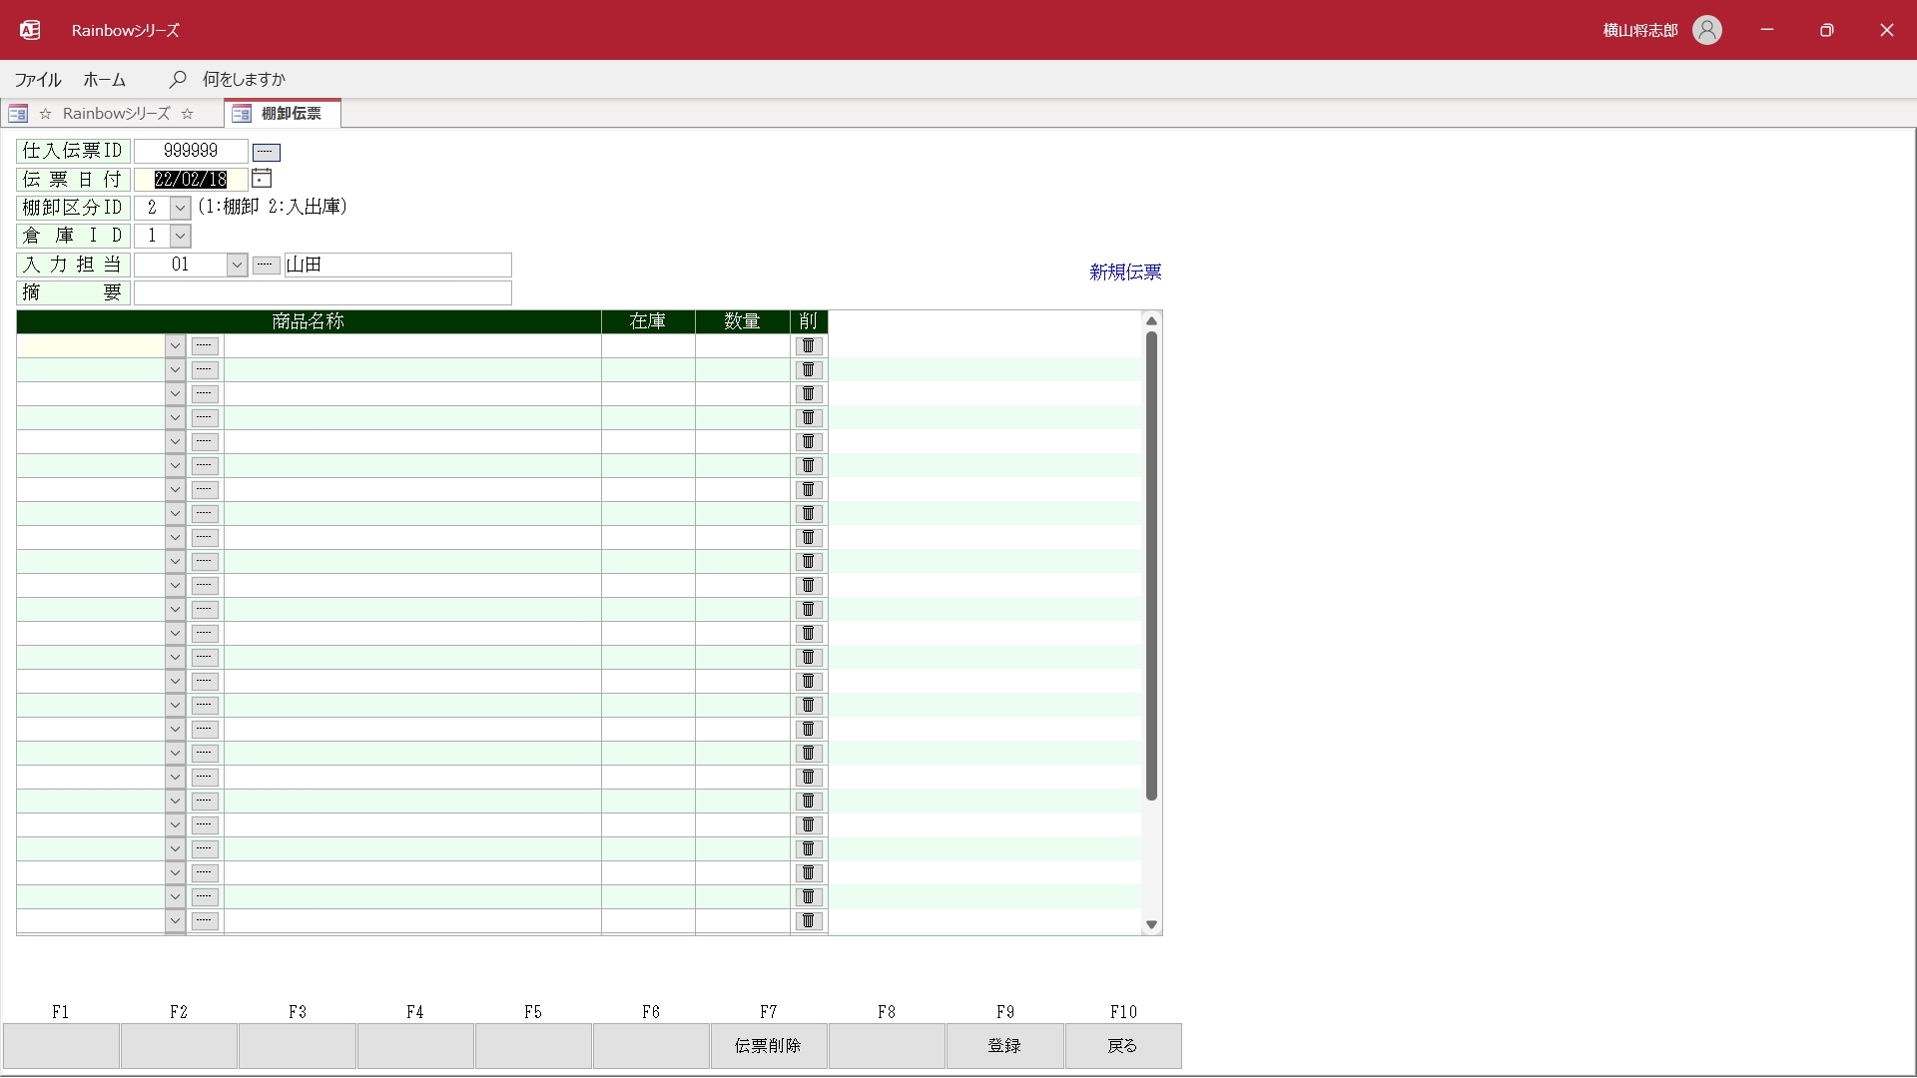Click the trash icon in first row
This screenshot has width=1917, height=1078.
(x=809, y=346)
